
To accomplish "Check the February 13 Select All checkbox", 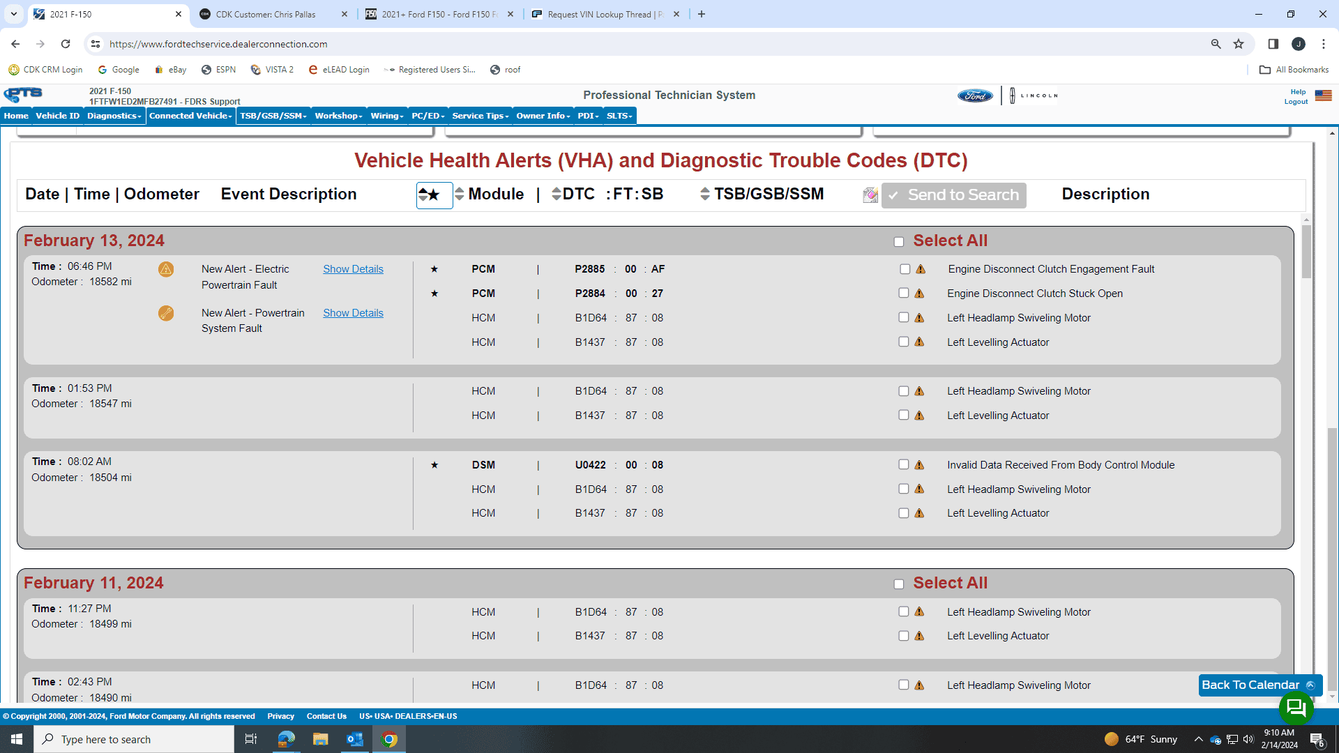I will pyautogui.click(x=899, y=242).
